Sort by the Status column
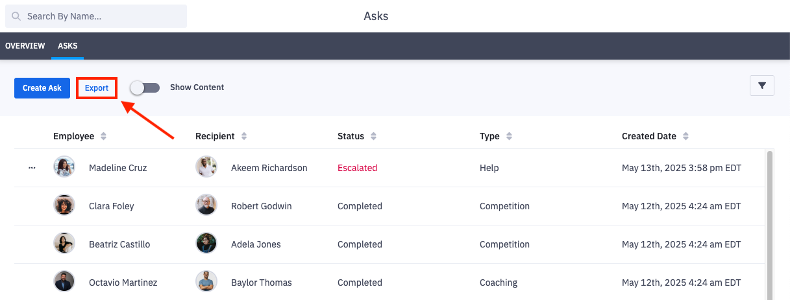790x300 pixels. pyautogui.click(x=373, y=136)
